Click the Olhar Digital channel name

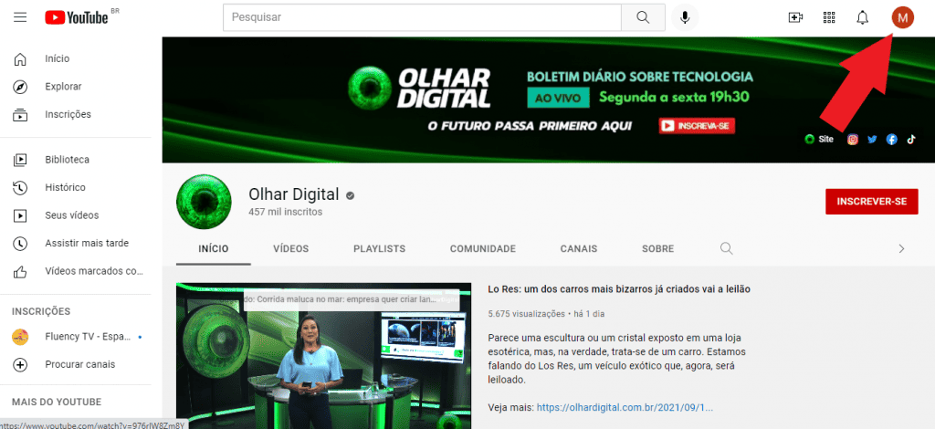coord(294,194)
